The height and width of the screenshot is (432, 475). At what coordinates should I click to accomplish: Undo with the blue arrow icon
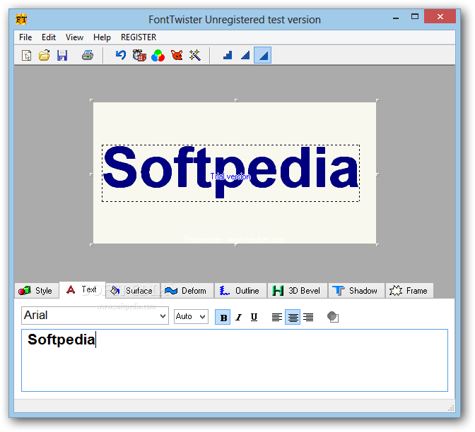click(121, 55)
